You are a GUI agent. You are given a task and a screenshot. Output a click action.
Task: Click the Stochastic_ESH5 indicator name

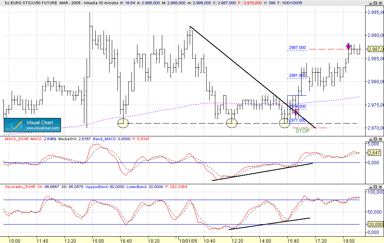coord(20,186)
